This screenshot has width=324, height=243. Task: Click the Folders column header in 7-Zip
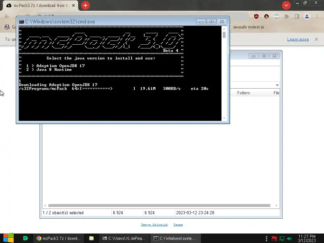243,93
